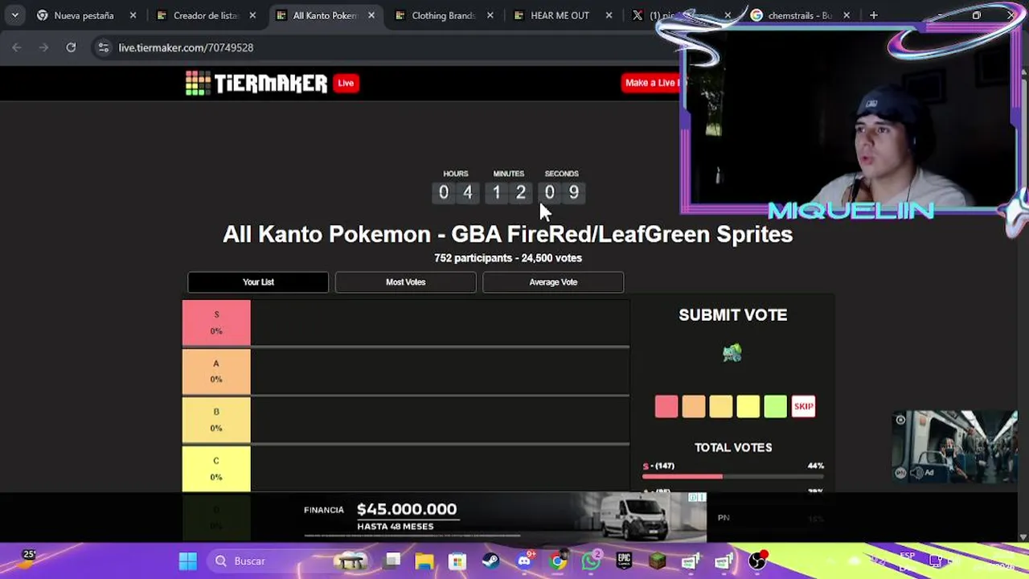Viewport: 1029px width, 579px height.
Task: Open Microsoft Store from taskbar
Action: pyautogui.click(x=457, y=561)
